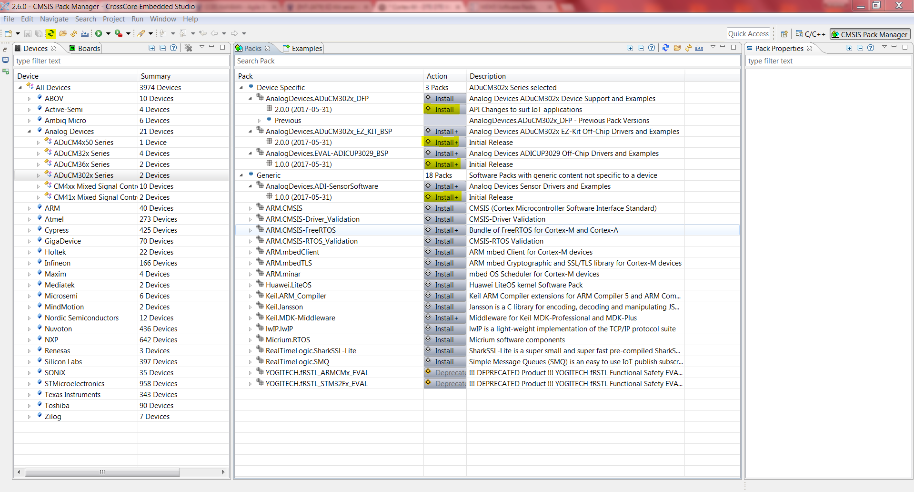Open the Devices view menu triangle
This screenshot has height=492, width=914.
(x=202, y=47)
